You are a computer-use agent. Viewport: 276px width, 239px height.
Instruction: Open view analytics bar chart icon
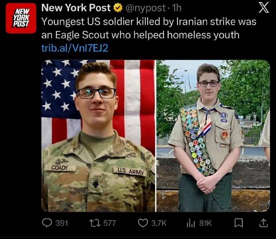click(191, 223)
